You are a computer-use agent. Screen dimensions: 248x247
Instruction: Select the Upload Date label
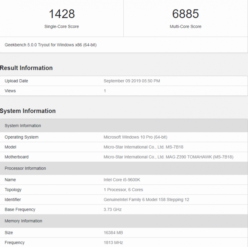[16, 81]
